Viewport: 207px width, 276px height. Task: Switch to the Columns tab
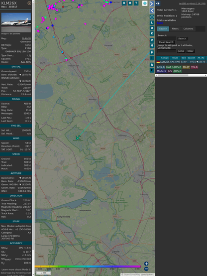[x=188, y=29]
